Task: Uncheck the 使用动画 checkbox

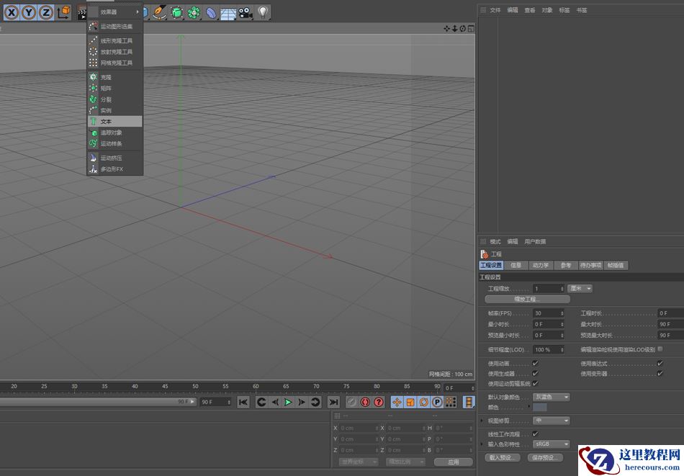Action: (x=534, y=364)
